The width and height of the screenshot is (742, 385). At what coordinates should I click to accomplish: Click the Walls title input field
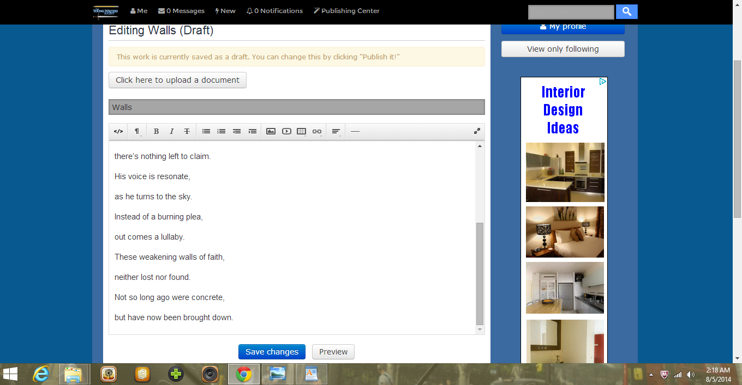297,107
